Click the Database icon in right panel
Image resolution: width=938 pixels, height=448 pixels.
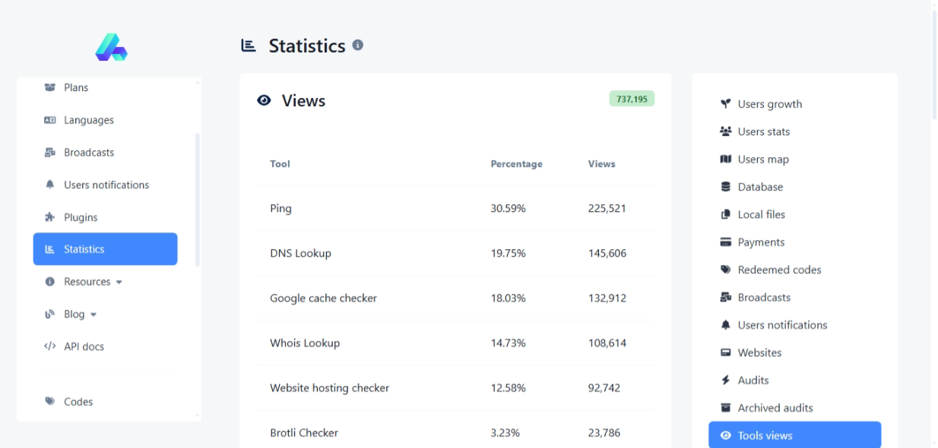click(725, 187)
